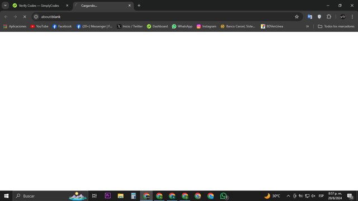Viewport: 358px width, 201px height.
Task: Open a new tab with the plus button
Action: point(139,6)
